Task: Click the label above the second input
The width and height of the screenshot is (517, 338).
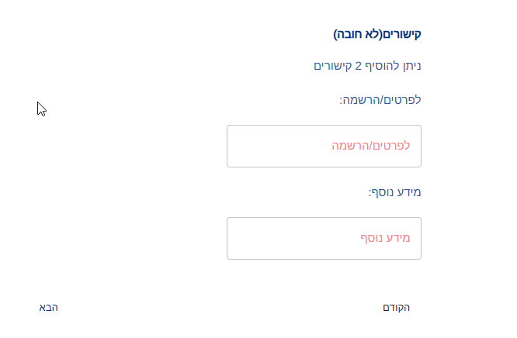Action: (x=394, y=192)
